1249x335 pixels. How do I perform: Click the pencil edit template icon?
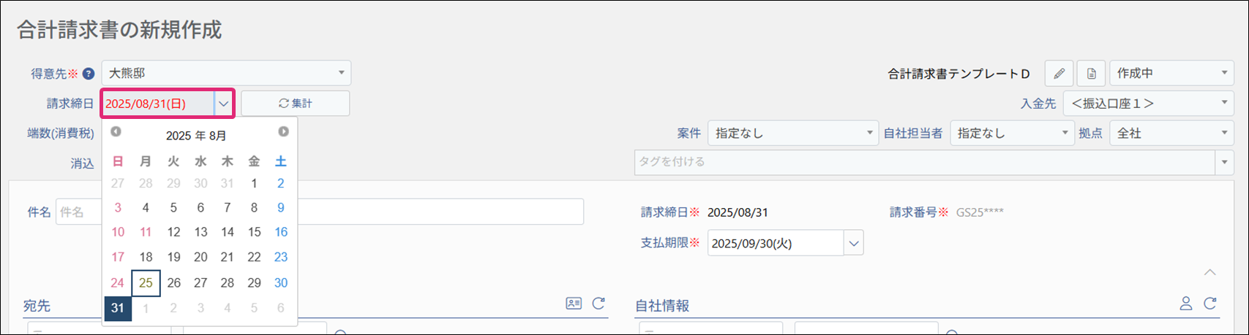[x=1059, y=74]
